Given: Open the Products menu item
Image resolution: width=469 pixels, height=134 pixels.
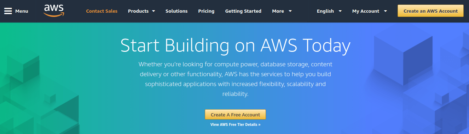Looking at the screenshot, I should click(138, 11).
